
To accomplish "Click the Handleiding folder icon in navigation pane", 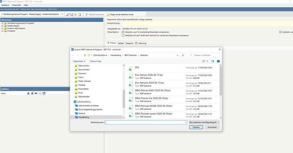I will pos(76,117).
